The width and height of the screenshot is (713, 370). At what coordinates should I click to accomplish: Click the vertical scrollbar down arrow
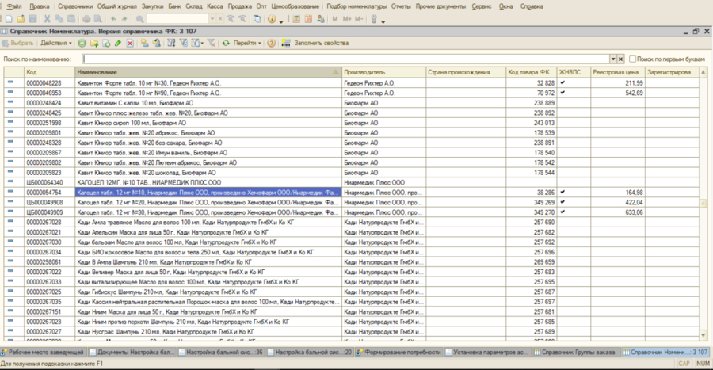coord(703,336)
